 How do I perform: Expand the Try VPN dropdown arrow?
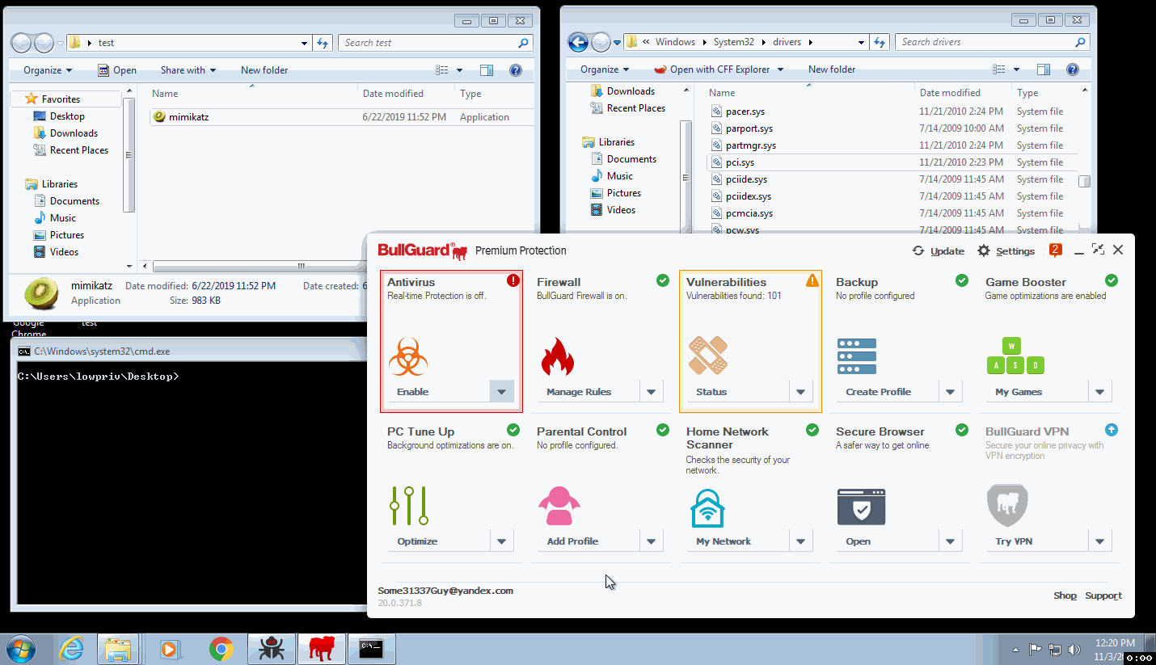tap(1099, 541)
